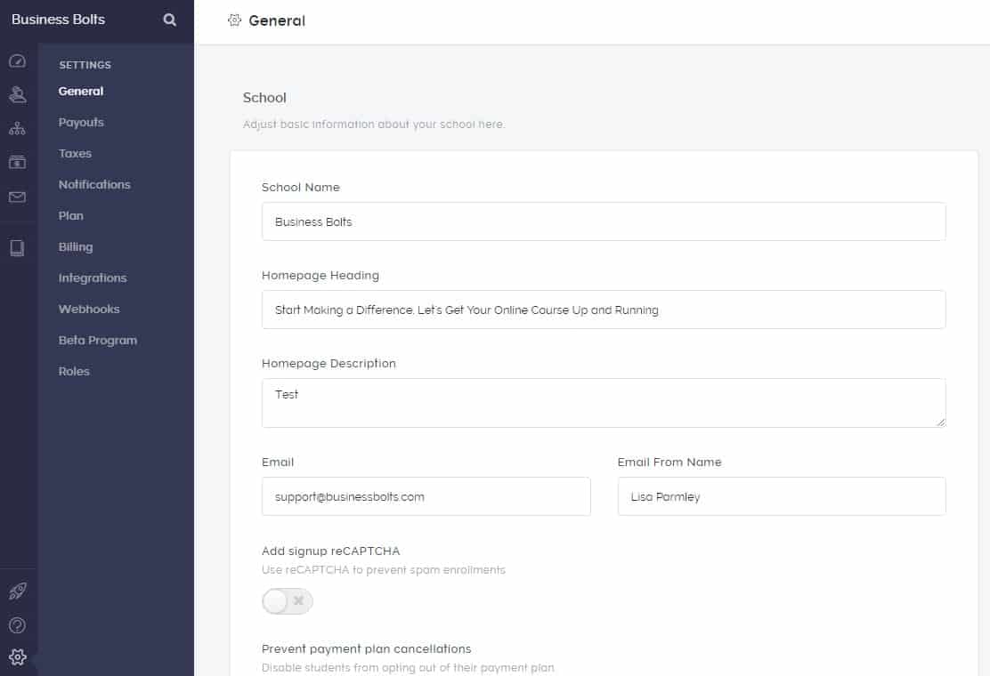Focus the Email From Name field
Screen dimensions: 990x676
[781, 496]
